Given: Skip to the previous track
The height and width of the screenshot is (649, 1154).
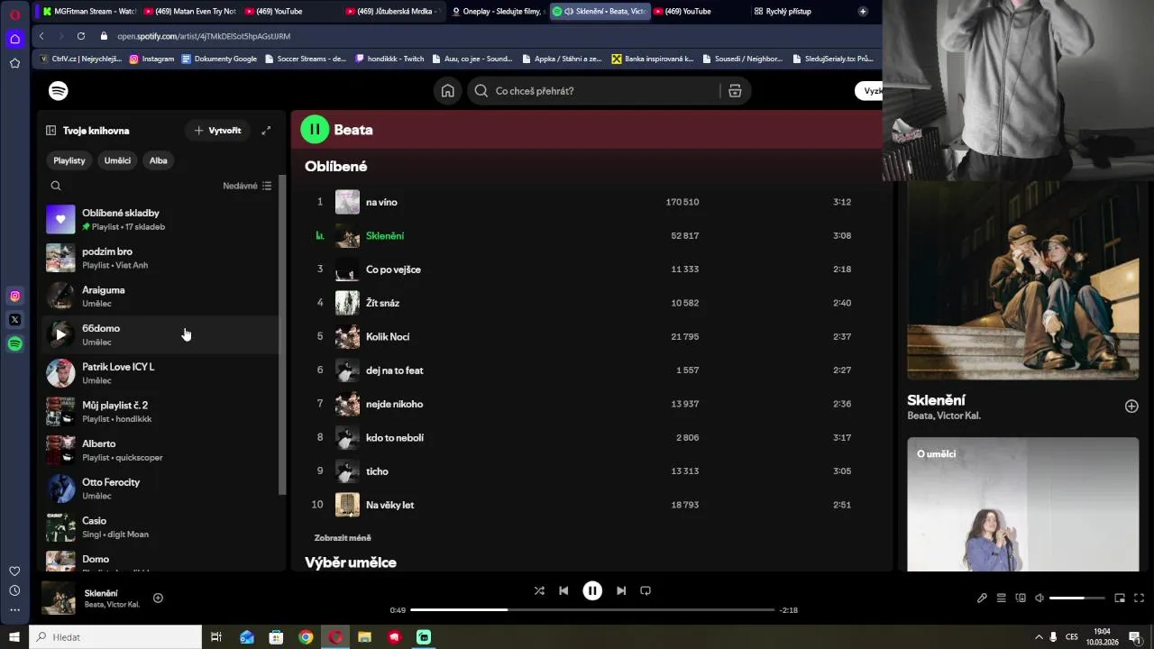Looking at the screenshot, I should point(563,590).
